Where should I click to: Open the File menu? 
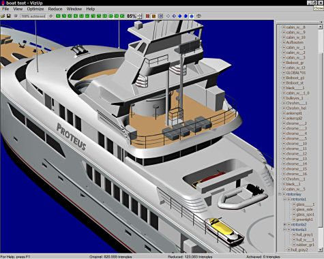point(5,9)
